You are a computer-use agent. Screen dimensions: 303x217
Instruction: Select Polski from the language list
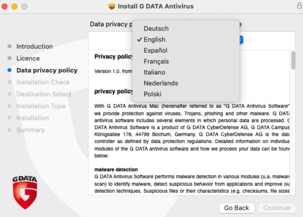click(x=153, y=94)
